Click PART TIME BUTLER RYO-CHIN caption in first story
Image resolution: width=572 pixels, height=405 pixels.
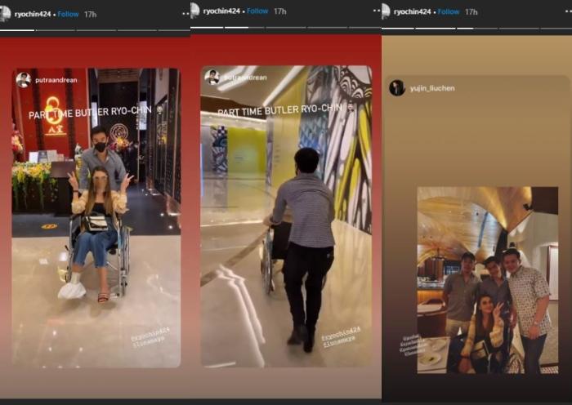point(90,113)
